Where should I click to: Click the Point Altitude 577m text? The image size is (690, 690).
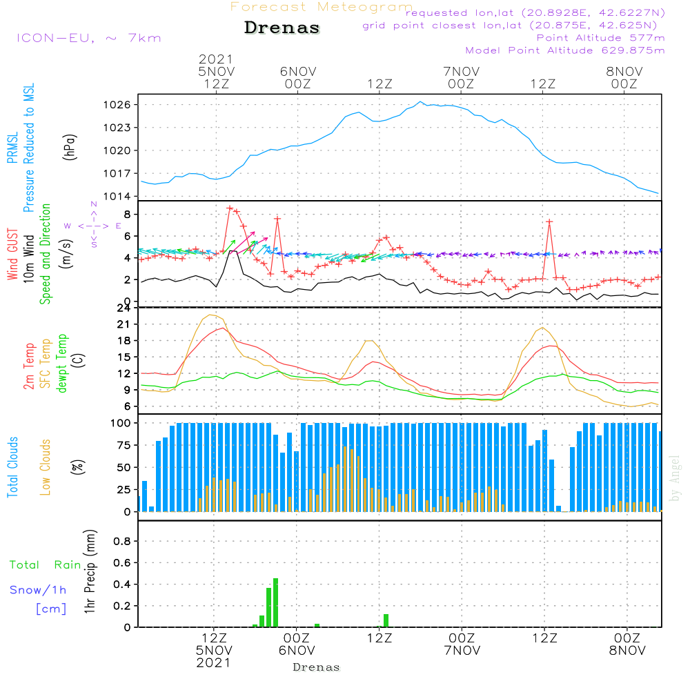(x=600, y=38)
